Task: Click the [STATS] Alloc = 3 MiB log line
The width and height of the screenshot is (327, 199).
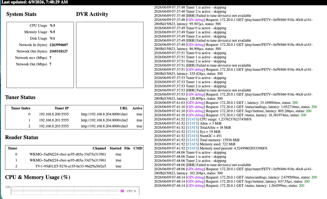Action: tap(188, 123)
